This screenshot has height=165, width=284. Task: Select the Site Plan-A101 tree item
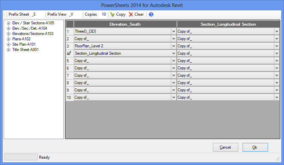coord(24,44)
